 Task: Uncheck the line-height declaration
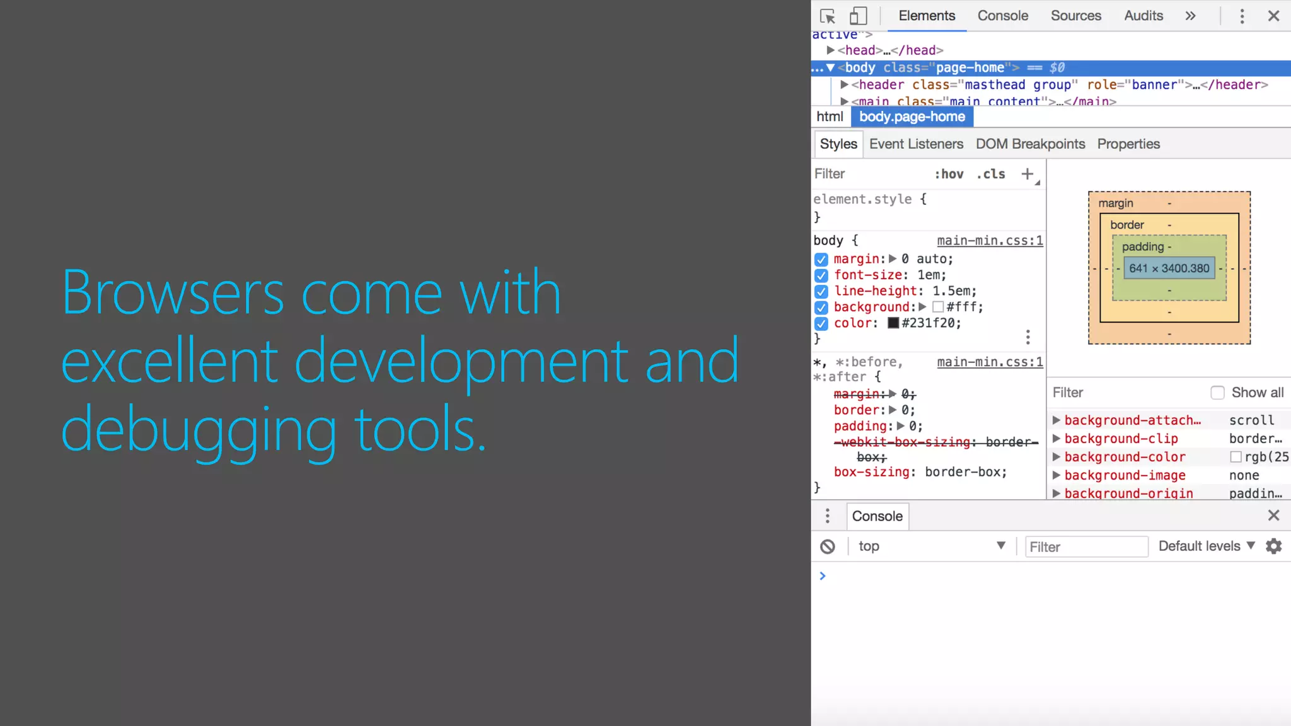point(821,291)
